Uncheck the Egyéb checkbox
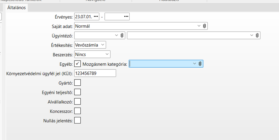279x140 pixels. tap(77, 64)
